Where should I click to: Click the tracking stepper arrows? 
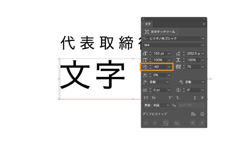pyautogui.click(x=184, y=67)
